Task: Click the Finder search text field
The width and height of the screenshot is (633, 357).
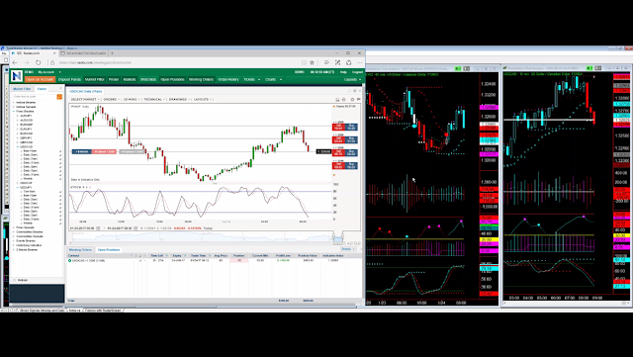Action: tap(34, 97)
